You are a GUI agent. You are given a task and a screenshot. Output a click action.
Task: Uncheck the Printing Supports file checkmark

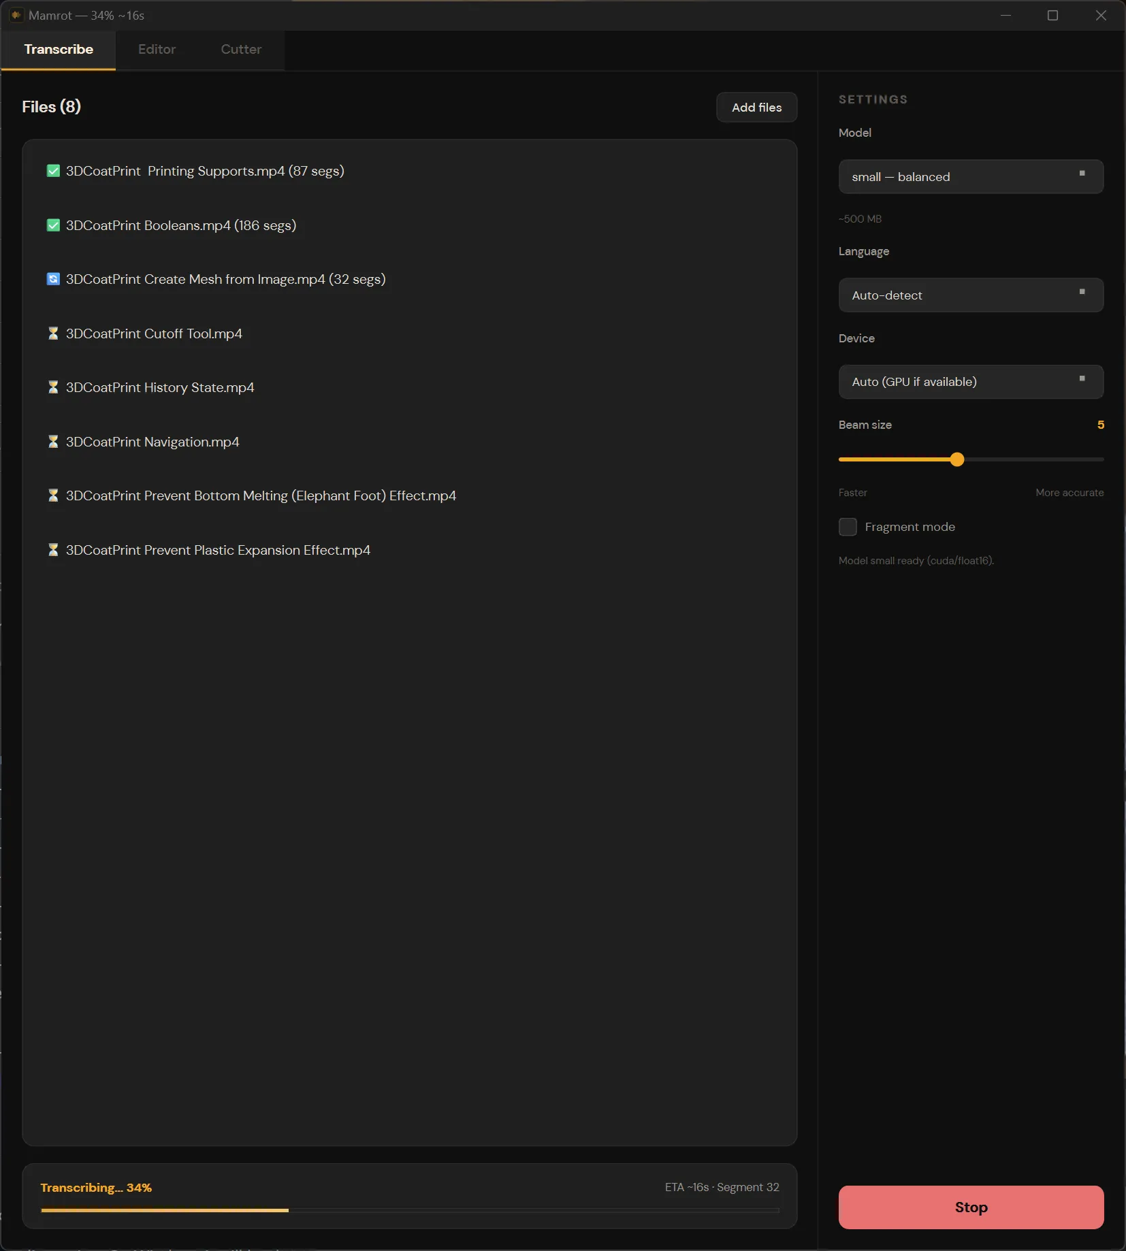tap(53, 170)
